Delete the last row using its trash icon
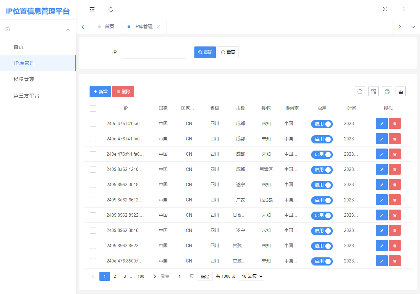The height and width of the screenshot is (294, 420). click(395, 261)
